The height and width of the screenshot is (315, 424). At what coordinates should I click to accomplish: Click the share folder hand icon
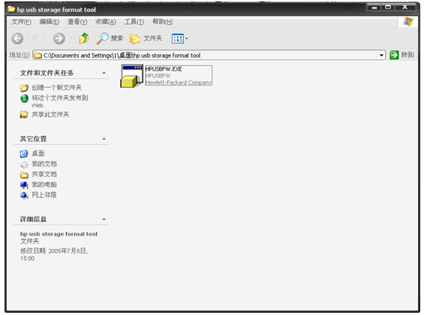point(24,115)
